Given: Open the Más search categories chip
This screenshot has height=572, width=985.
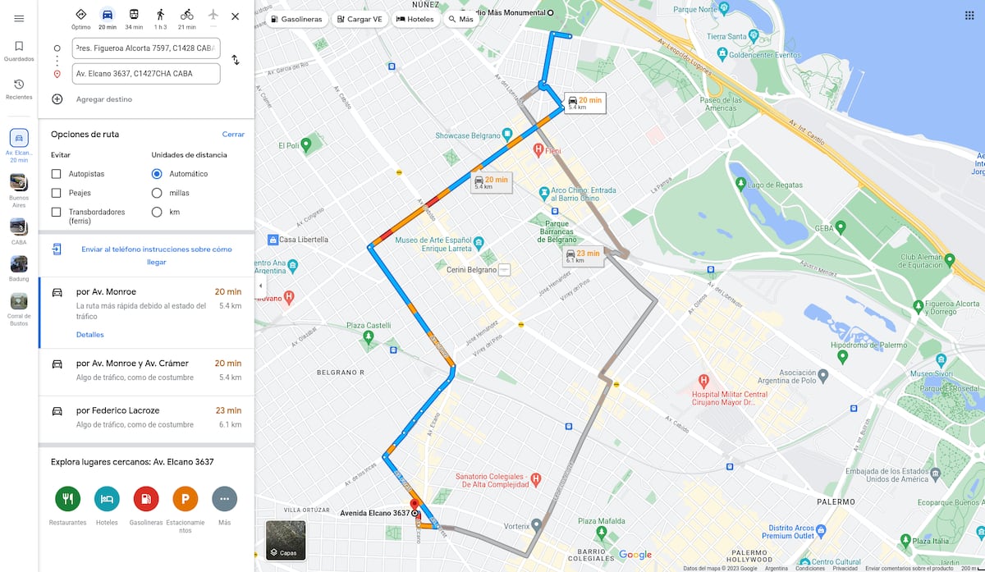Looking at the screenshot, I should click(461, 19).
